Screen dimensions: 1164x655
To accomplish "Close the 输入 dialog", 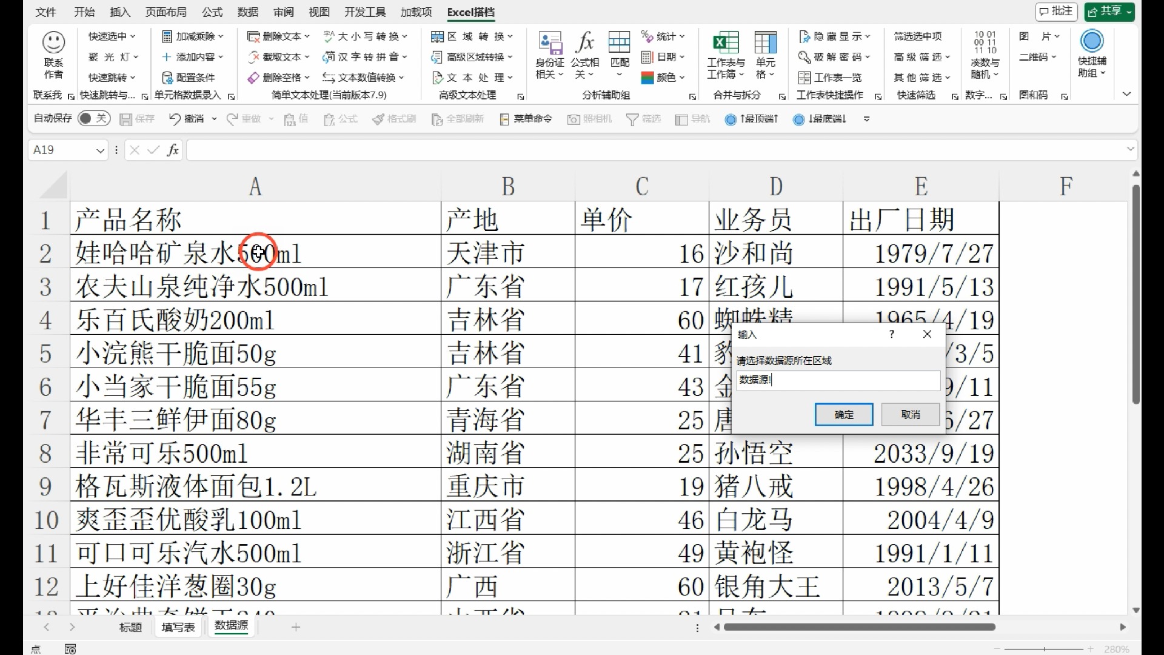I will click(927, 334).
